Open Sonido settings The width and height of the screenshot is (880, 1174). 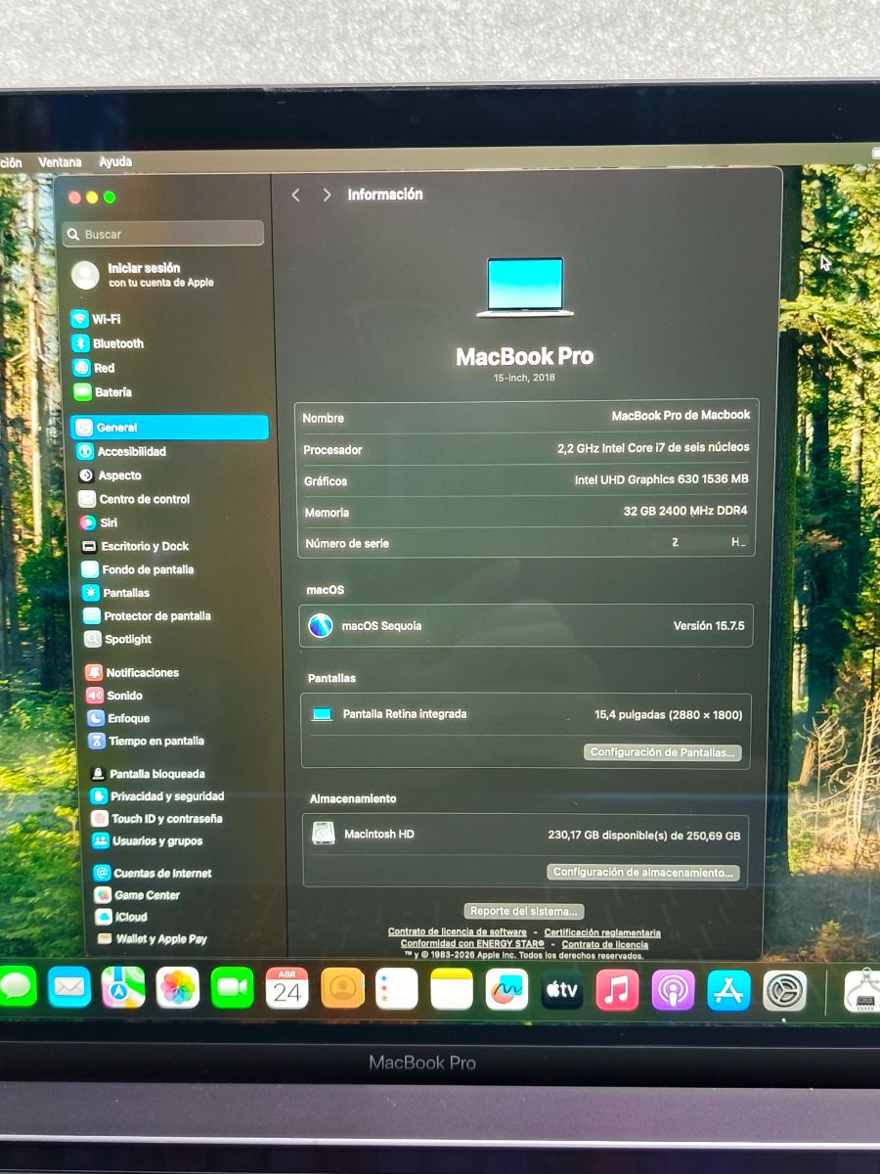coord(115,696)
